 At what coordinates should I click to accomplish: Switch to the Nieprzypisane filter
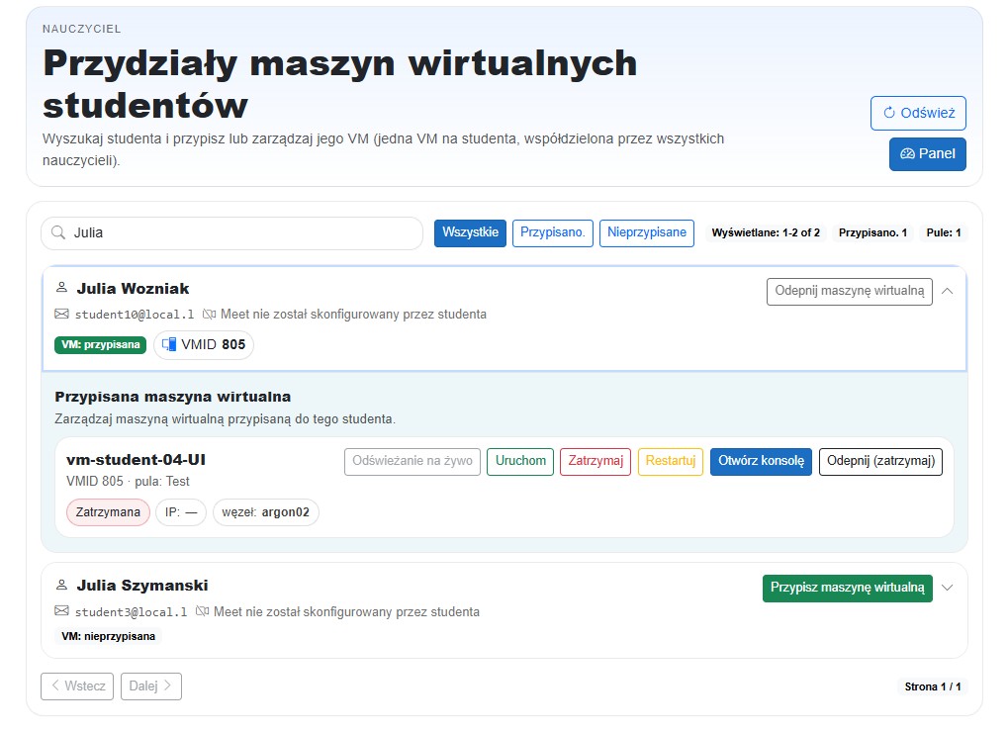click(x=646, y=232)
